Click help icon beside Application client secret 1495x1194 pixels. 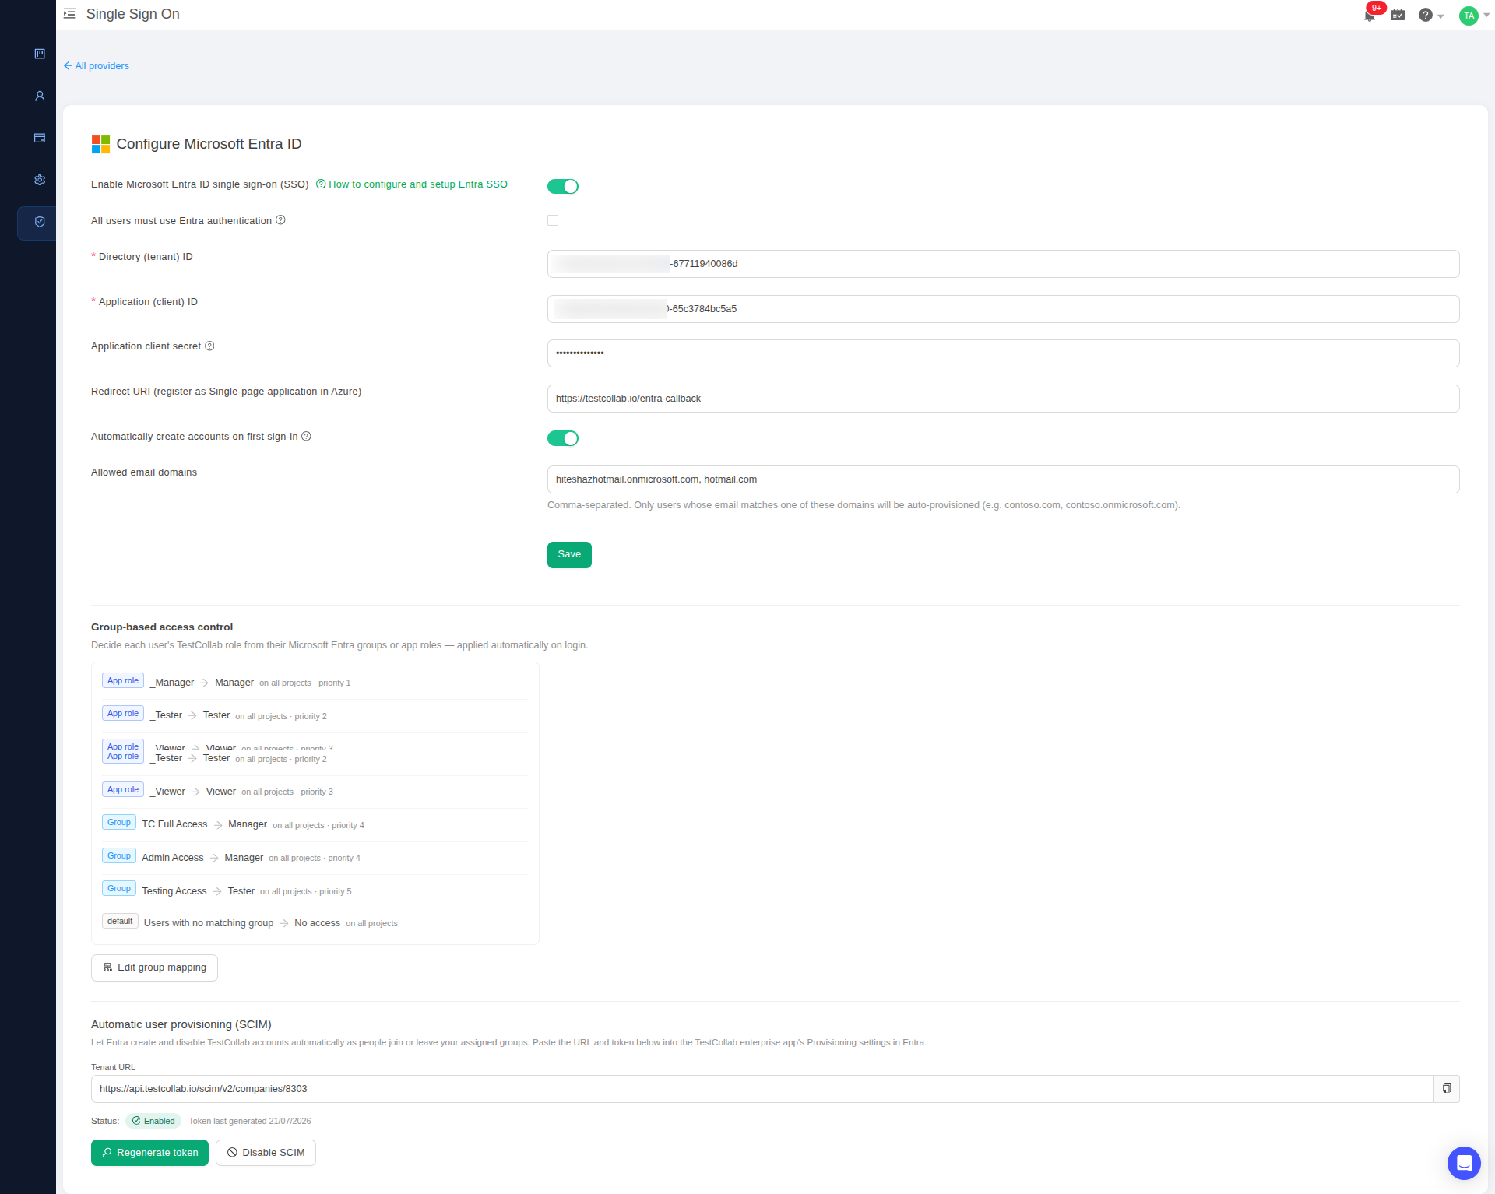pyautogui.click(x=209, y=346)
